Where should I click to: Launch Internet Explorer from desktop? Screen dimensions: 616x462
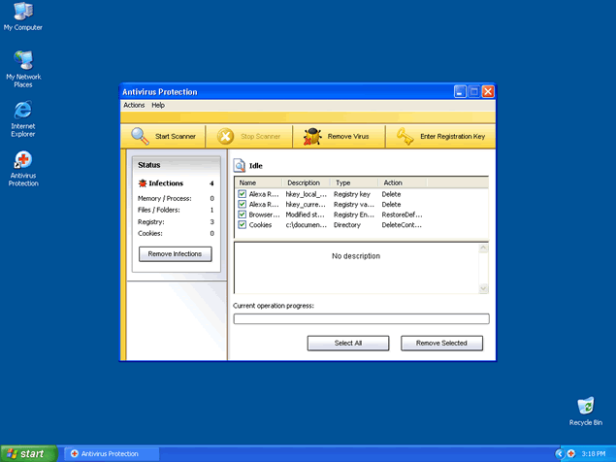point(22,110)
